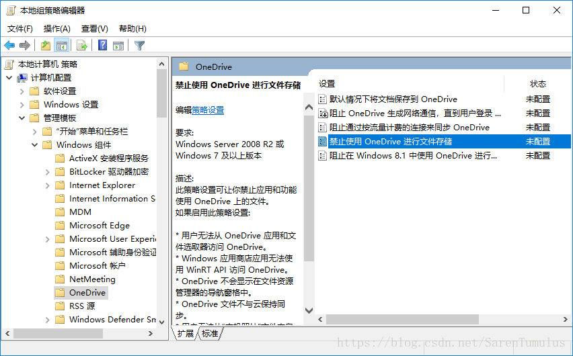This screenshot has height=356, width=573.
Task: Click 未配置 status of 禁止使用 OneDrive row
Action: click(538, 142)
